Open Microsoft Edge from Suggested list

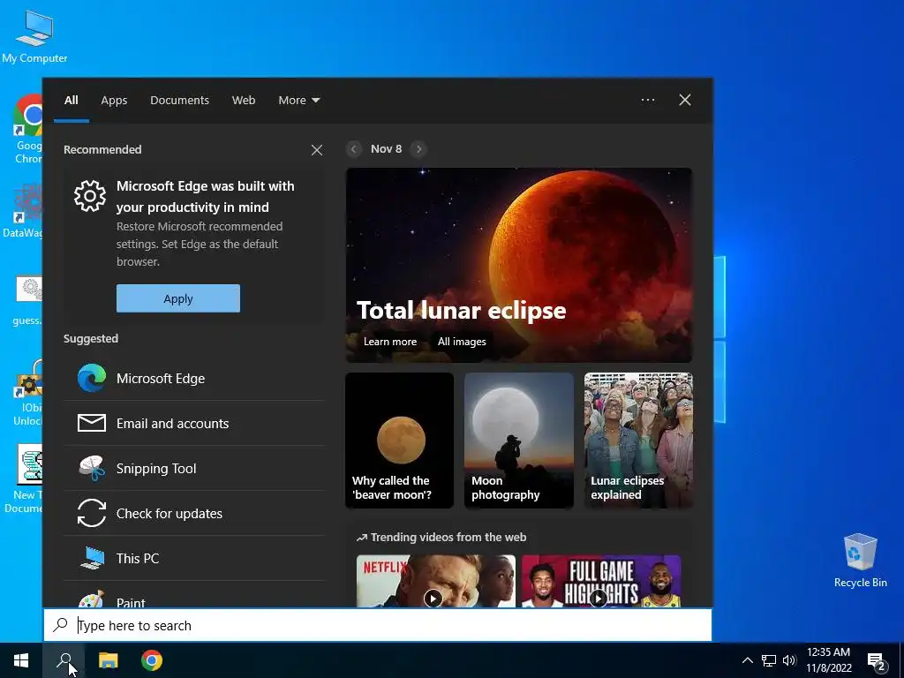pos(194,378)
